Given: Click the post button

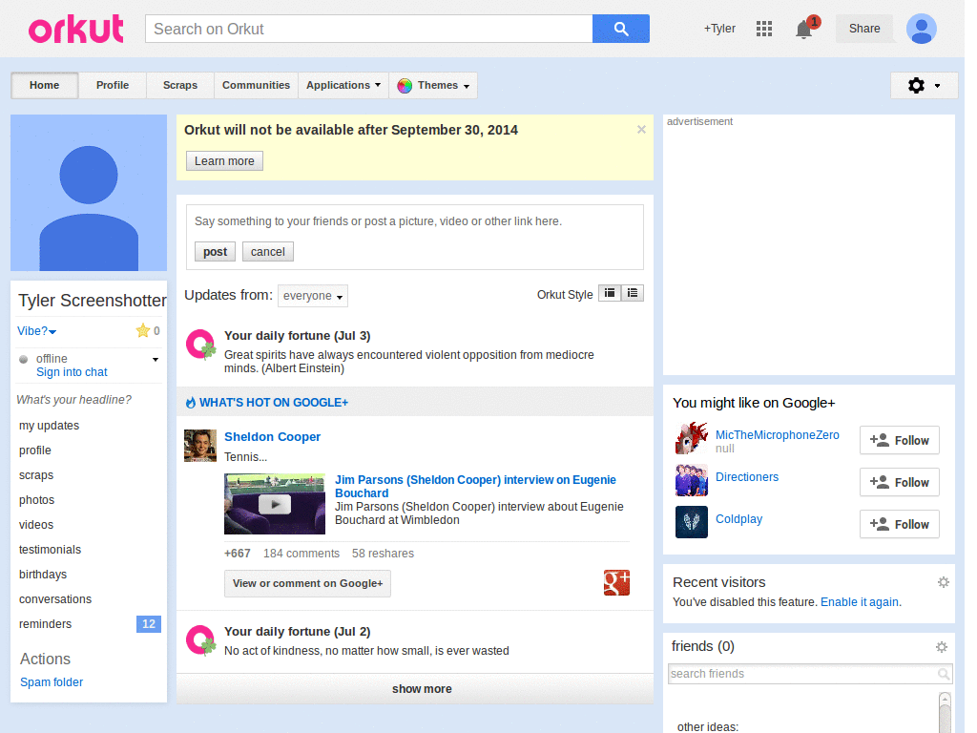Looking at the screenshot, I should [x=215, y=252].
